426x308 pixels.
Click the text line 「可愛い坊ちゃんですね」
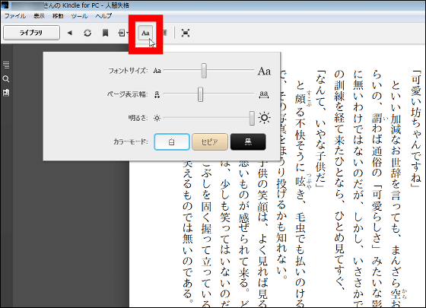click(x=416, y=129)
